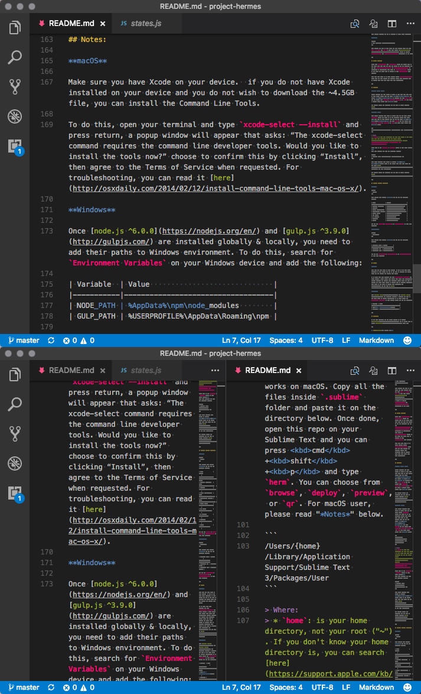Image resolution: width=421 pixels, height=694 pixels.
Task: Open Explorer in the split-editor window
Action: tap(15, 374)
